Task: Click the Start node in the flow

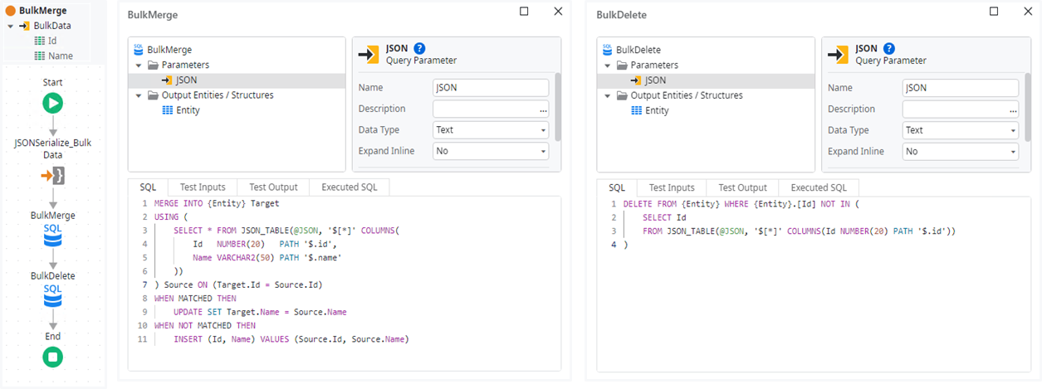Action: 52,104
